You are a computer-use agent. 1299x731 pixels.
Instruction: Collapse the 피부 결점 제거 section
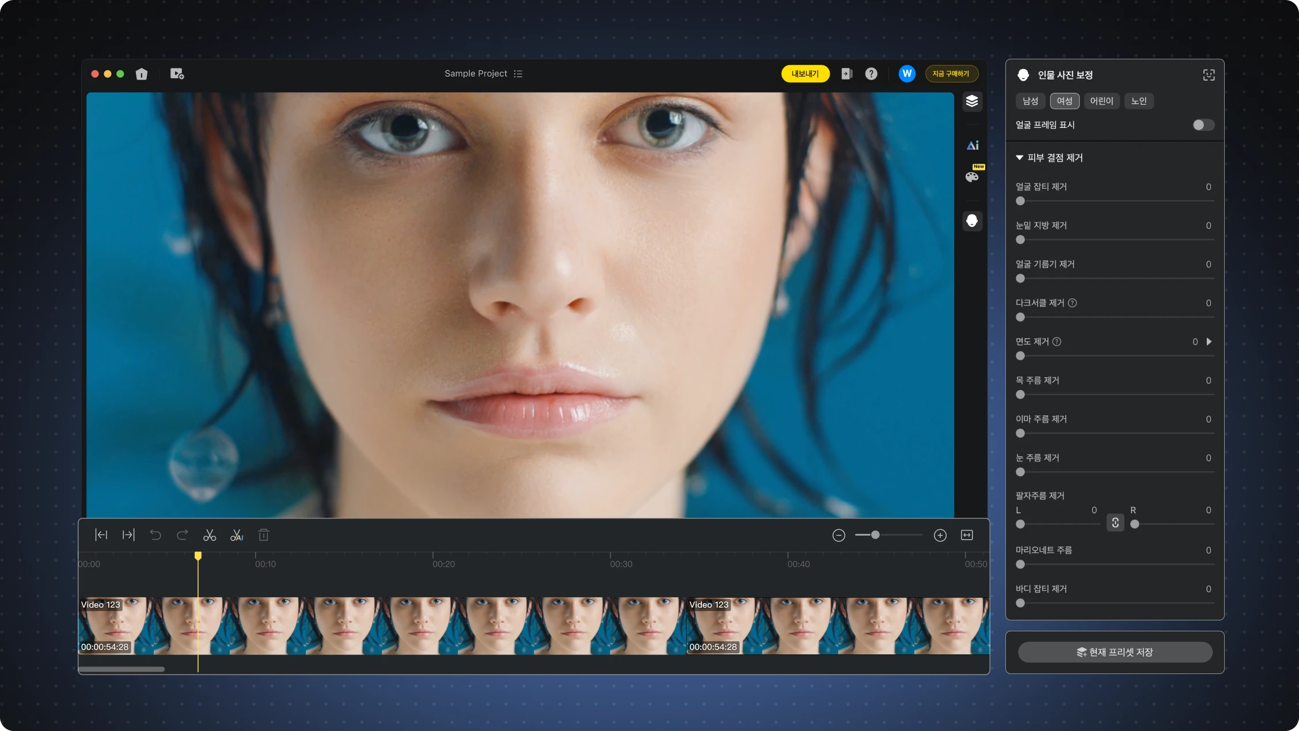[1020, 157]
